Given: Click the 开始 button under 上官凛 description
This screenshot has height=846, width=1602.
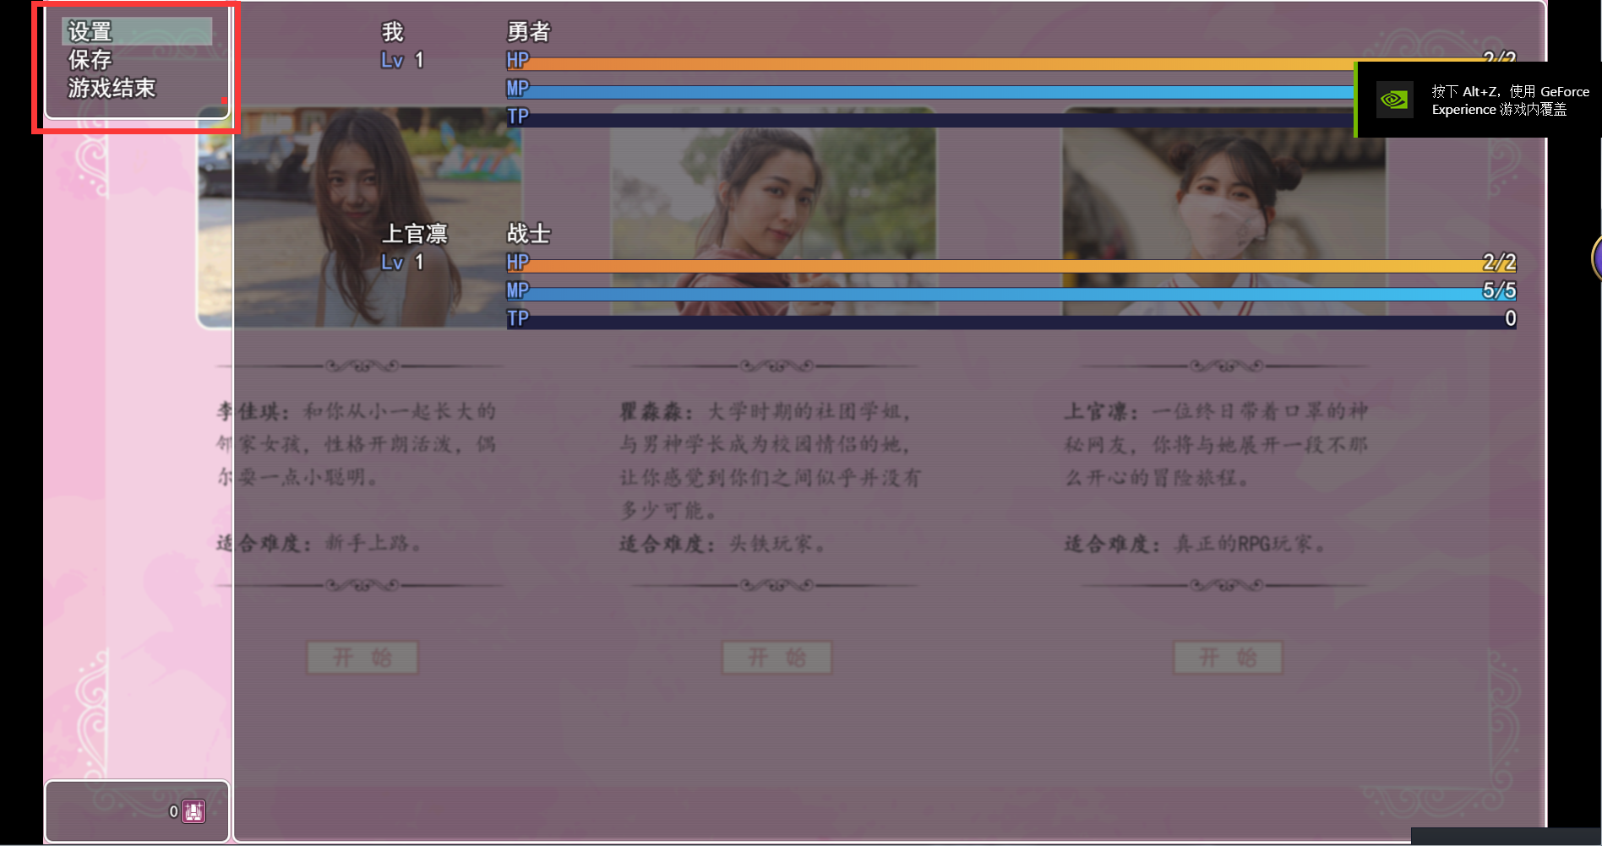Looking at the screenshot, I should point(1228,658).
